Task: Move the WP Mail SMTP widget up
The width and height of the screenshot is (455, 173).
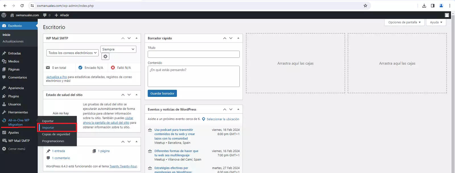Action: pos(123,38)
